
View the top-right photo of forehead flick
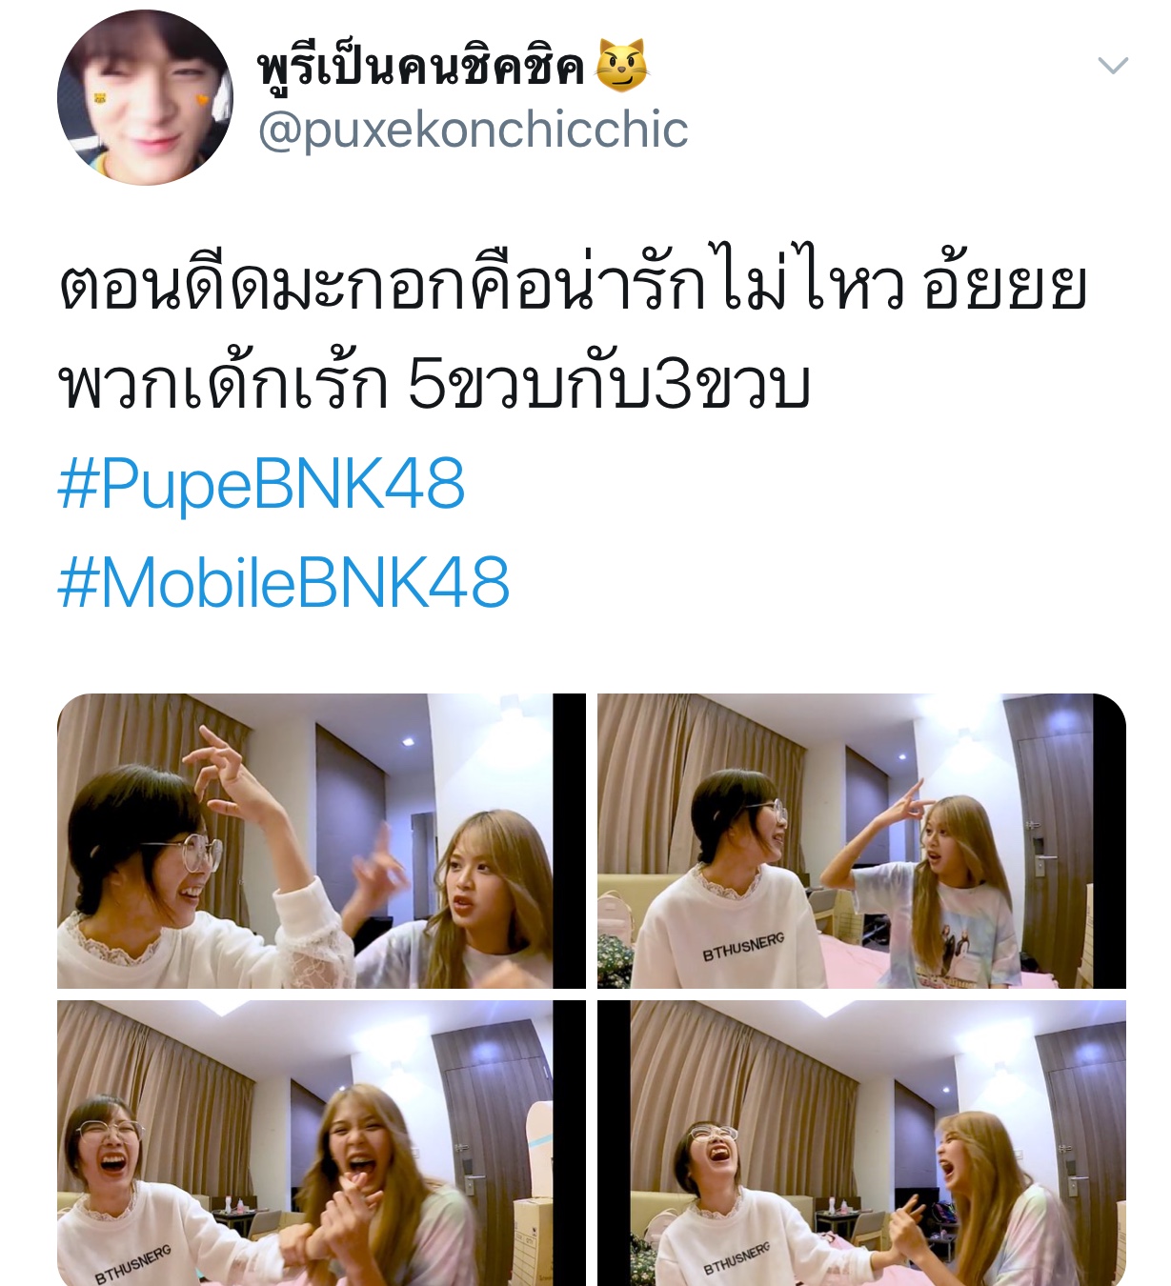(861, 841)
